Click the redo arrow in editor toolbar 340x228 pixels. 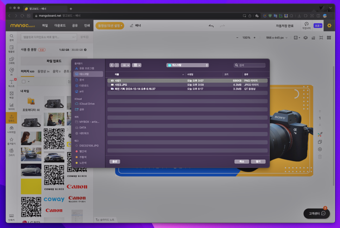(x=222, y=26)
